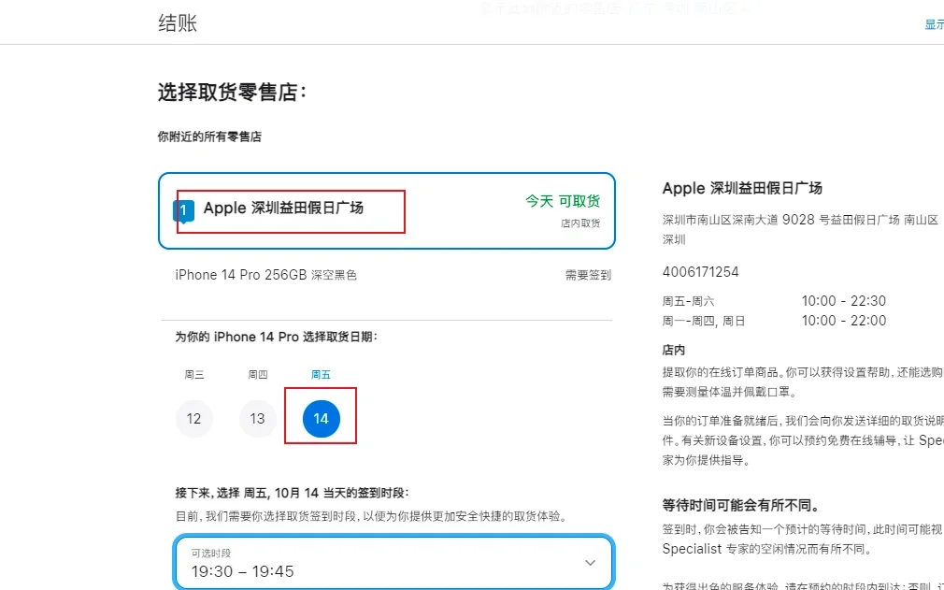The image size is (944, 590).
Task: Click the numbered store pin icon 1
Action: click(x=183, y=211)
